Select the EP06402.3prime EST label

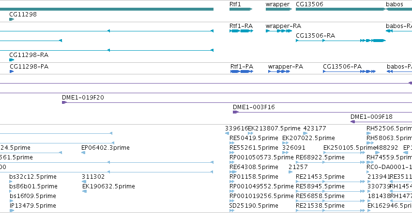(x=106, y=148)
